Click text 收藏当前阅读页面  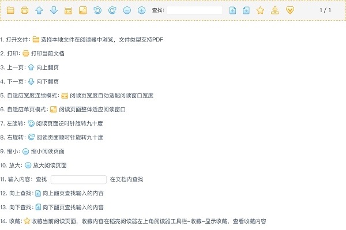54,221
